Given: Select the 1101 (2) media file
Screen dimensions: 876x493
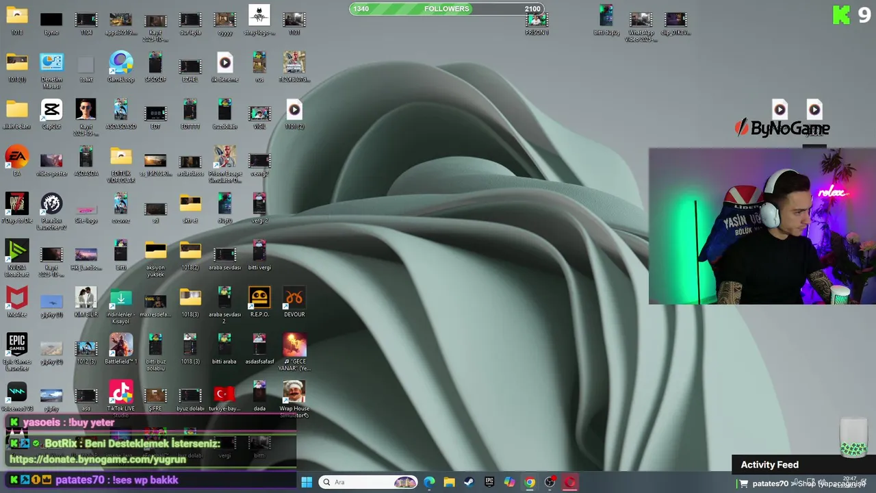Looking at the screenshot, I should [x=294, y=114].
